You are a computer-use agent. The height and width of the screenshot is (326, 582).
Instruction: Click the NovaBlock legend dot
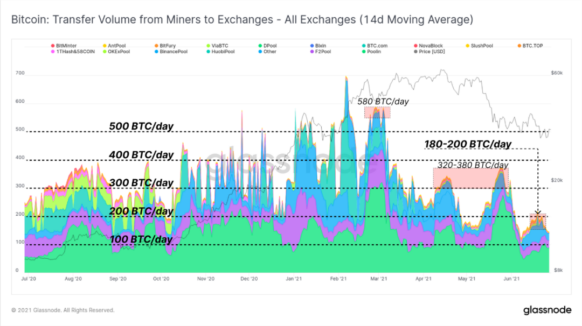[x=415, y=46]
